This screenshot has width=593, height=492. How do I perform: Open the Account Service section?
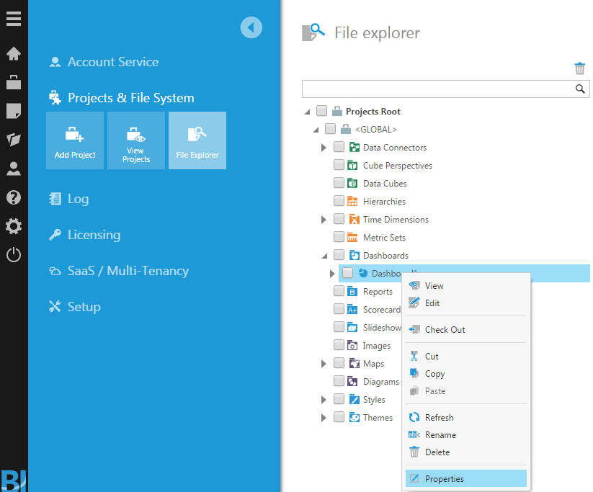[104, 62]
